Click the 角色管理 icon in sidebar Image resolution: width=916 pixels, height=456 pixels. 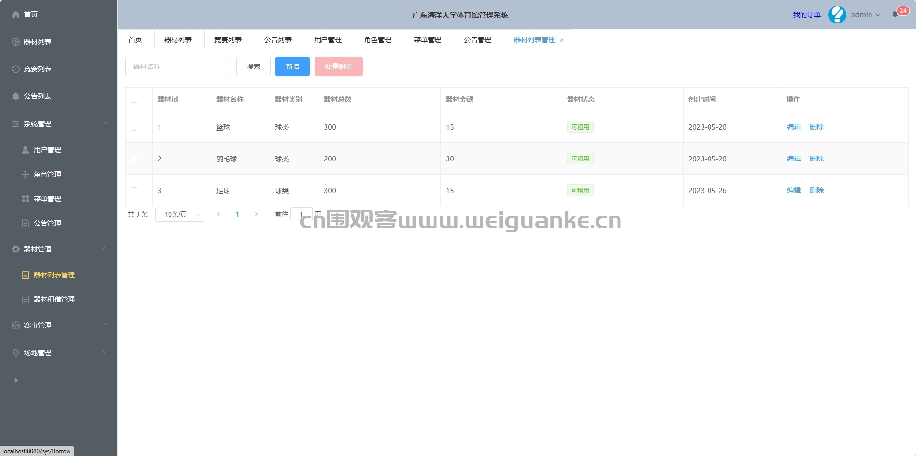coord(25,174)
